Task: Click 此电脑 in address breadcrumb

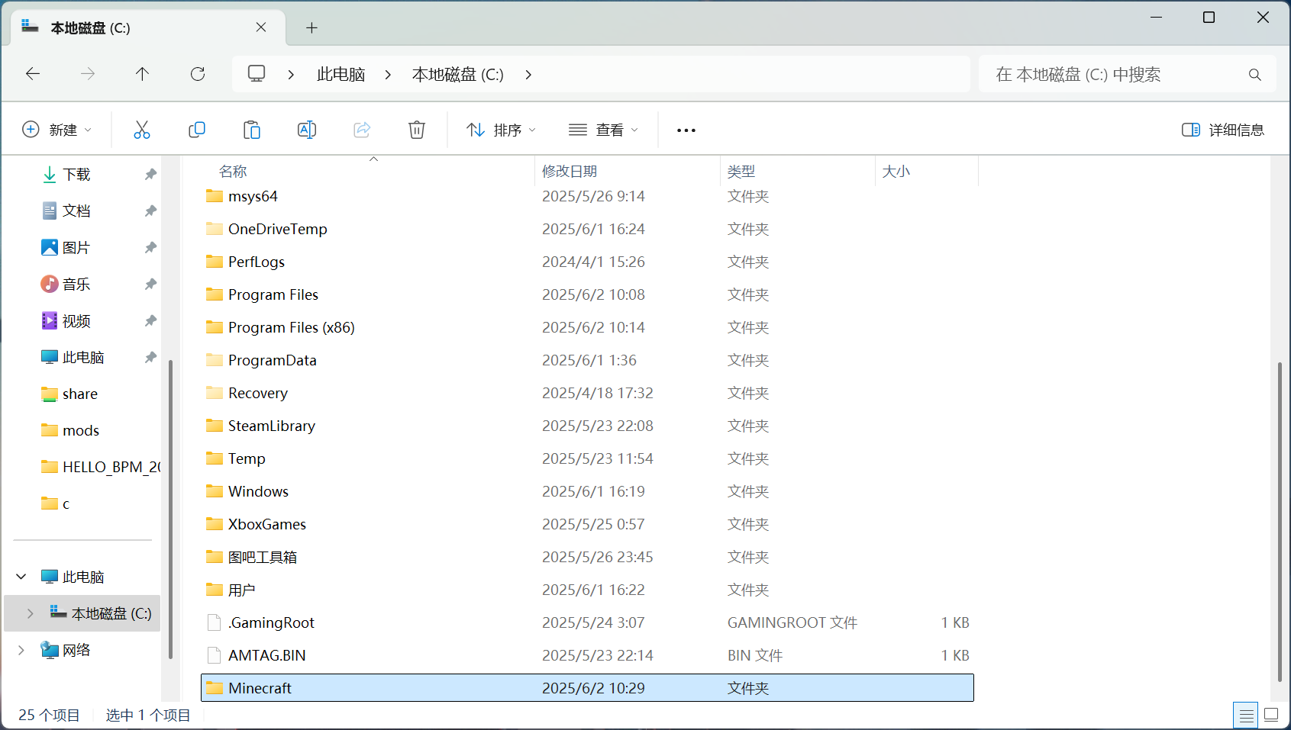Action: 341,74
